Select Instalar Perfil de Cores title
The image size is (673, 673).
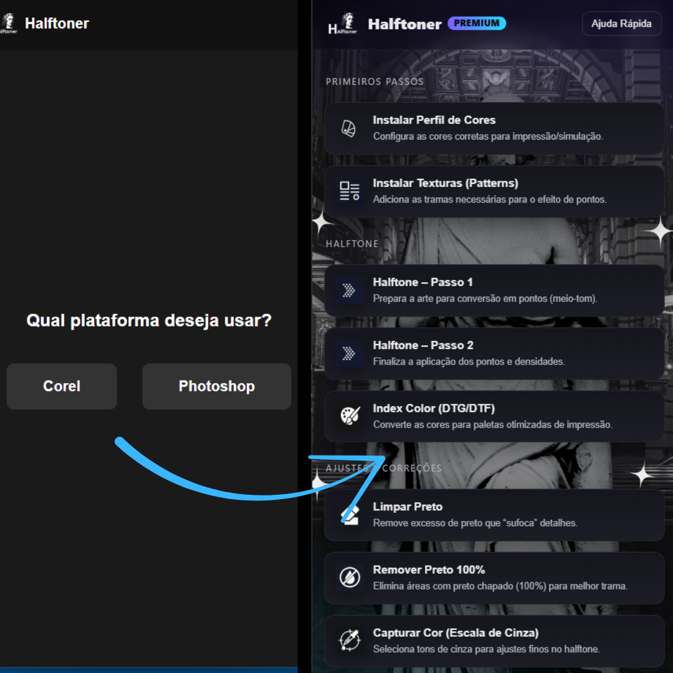click(x=434, y=120)
